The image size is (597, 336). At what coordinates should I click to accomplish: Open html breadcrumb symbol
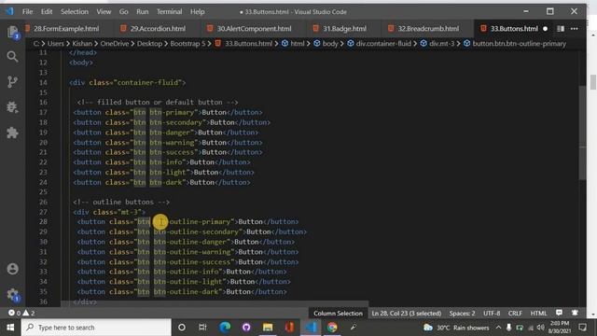pos(293,44)
